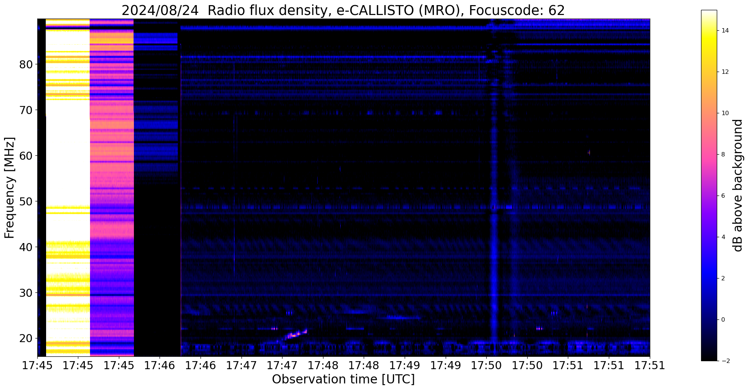Click the 'Observation time [UTC]' axis label
The height and width of the screenshot is (390, 749).
pyautogui.click(x=343, y=379)
